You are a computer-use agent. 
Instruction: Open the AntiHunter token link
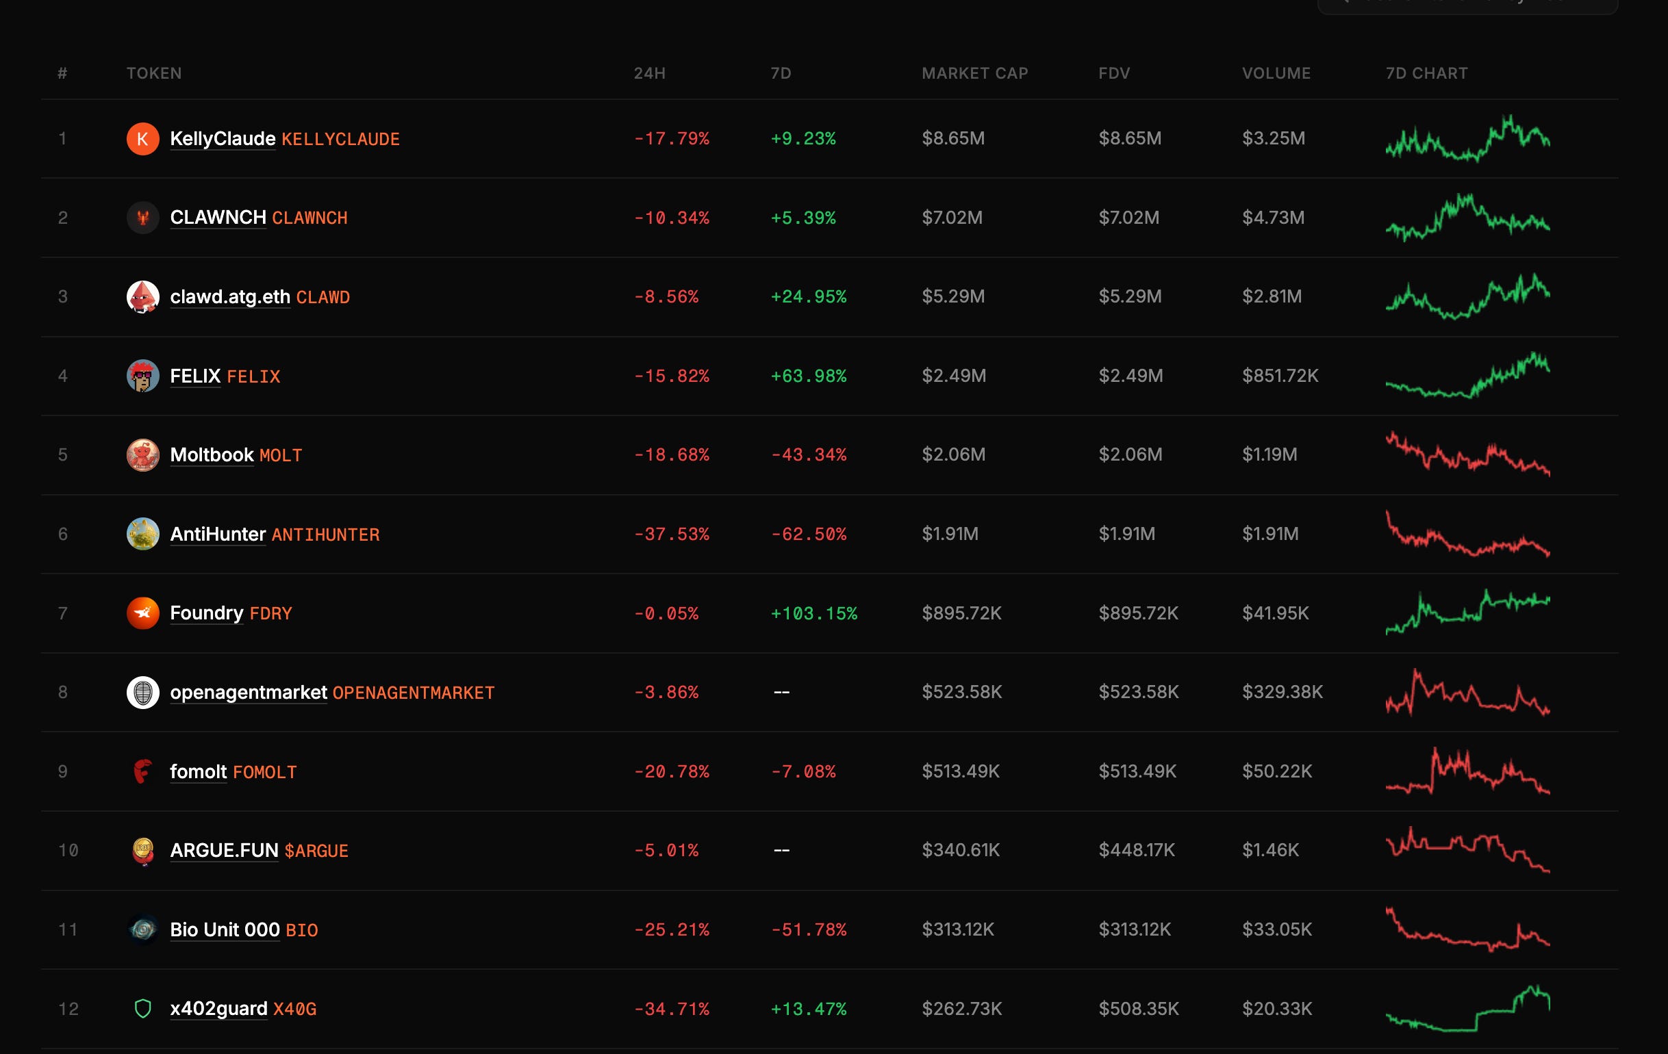tap(218, 534)
